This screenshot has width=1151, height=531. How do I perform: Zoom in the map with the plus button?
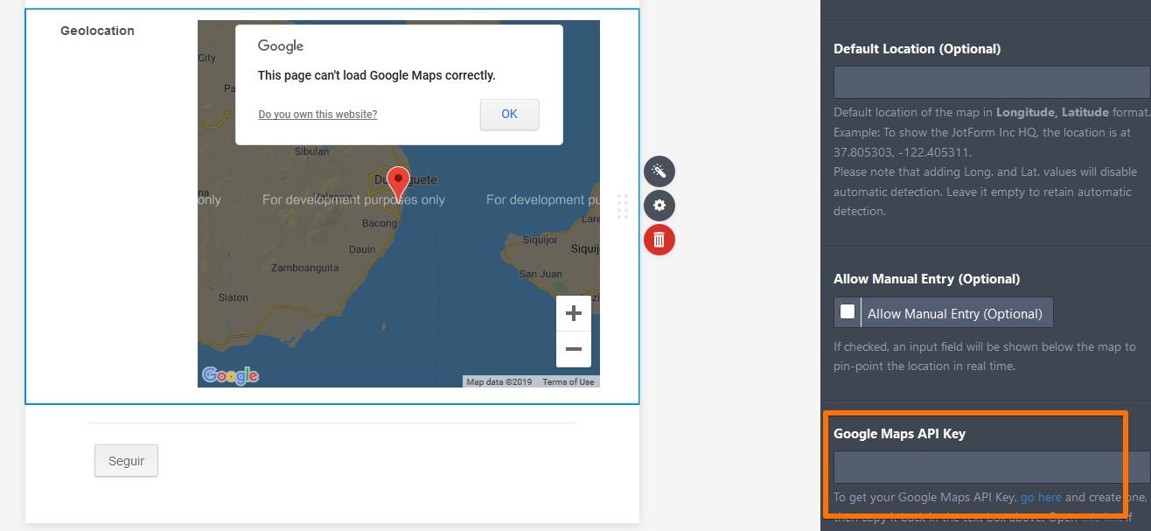pos(574,313)
